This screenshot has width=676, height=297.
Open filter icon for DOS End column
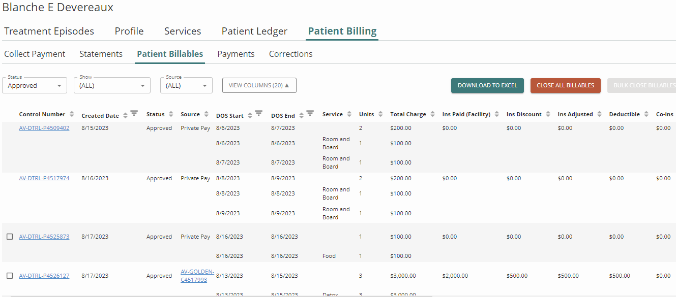click(310, 113)
